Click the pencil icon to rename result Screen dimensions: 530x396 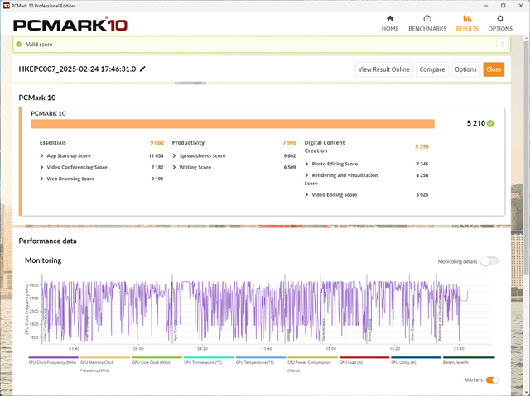click(142, 69)
